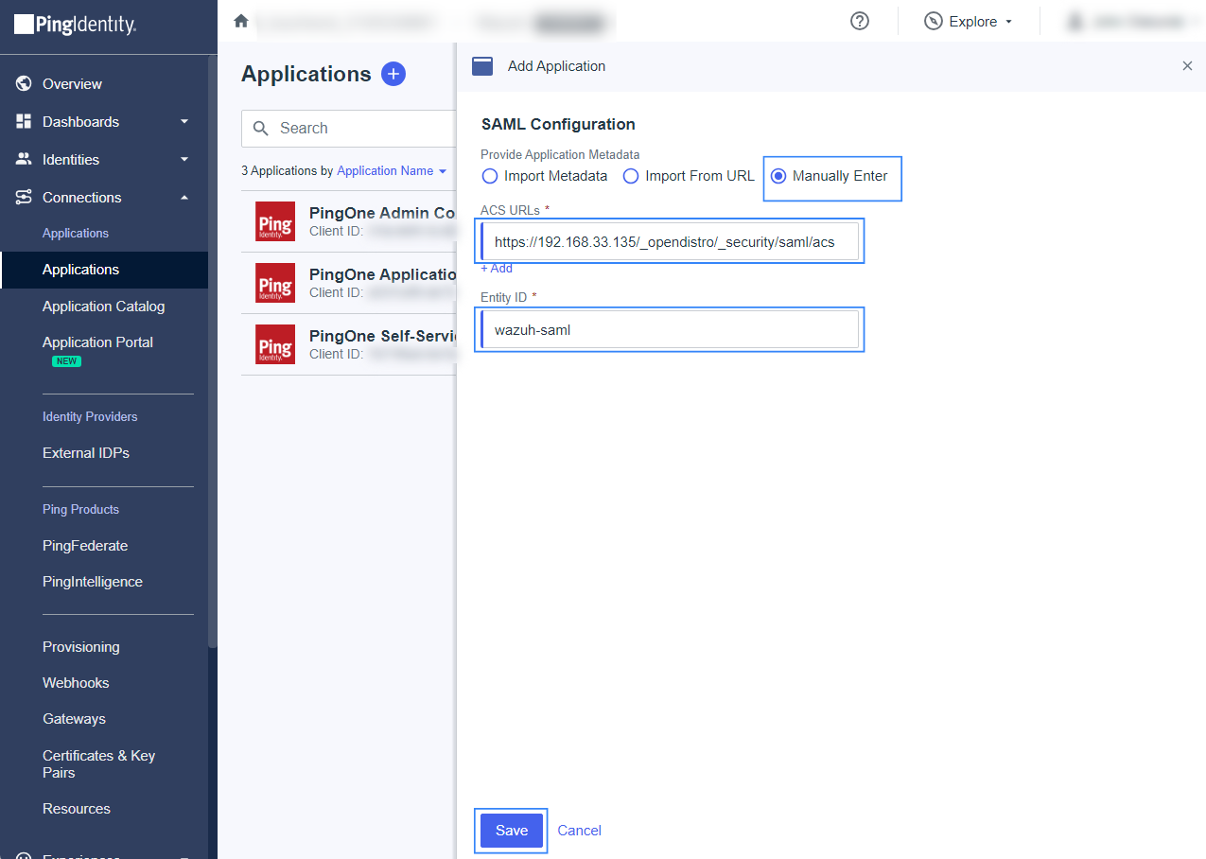
Task: Click the Overview globe icon
Action: [24, 84]
